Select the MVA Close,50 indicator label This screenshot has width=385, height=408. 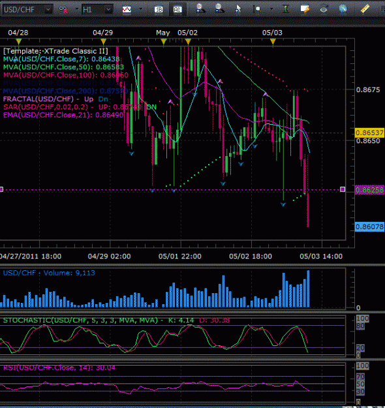(x=63, y=67)
